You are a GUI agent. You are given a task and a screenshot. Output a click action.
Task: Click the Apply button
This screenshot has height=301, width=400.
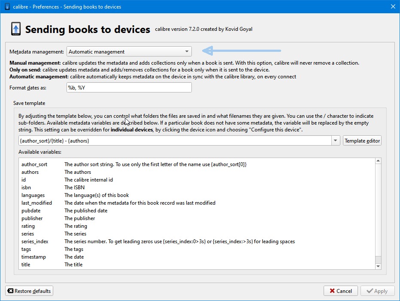(377, 291)
